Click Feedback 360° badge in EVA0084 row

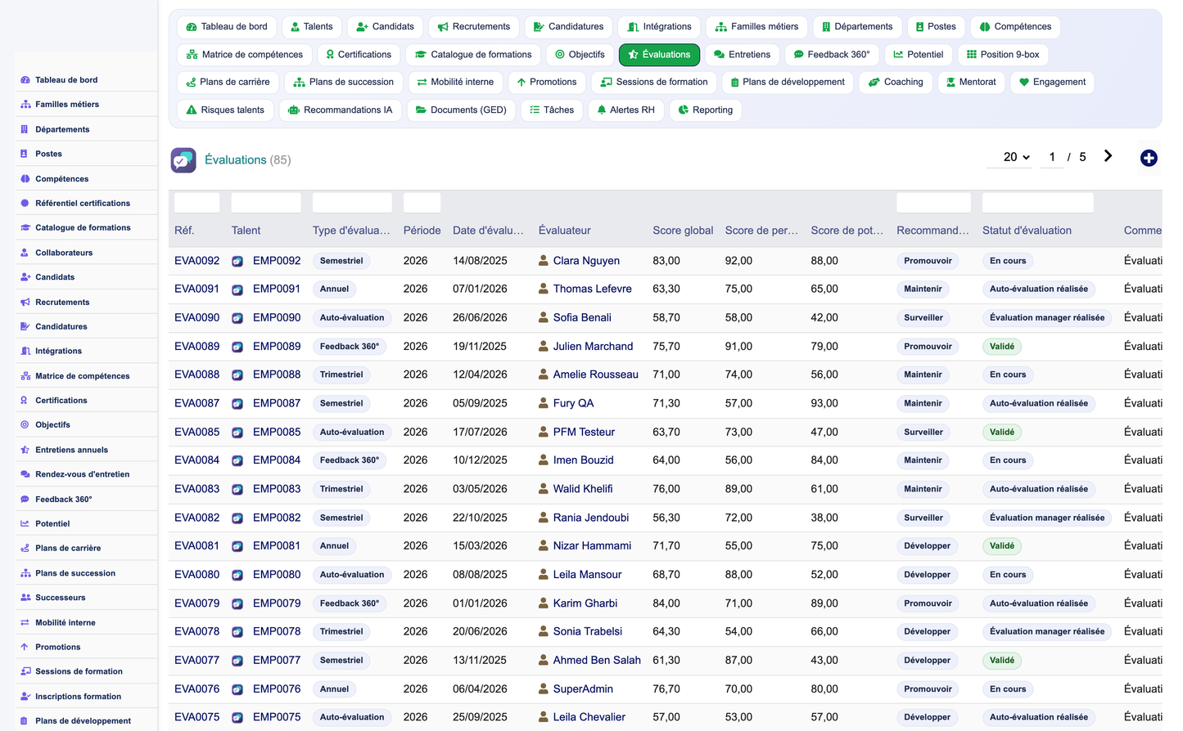[350, 460]
